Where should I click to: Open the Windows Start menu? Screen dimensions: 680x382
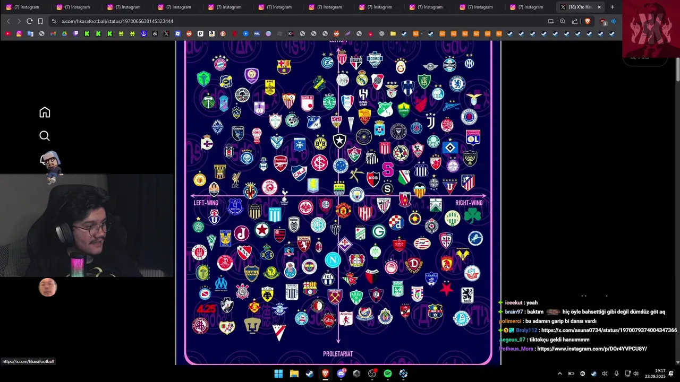tap(278, 374)
